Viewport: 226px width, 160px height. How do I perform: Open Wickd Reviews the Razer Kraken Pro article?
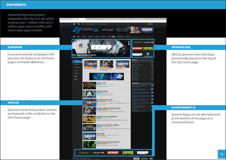pos(108,142)
